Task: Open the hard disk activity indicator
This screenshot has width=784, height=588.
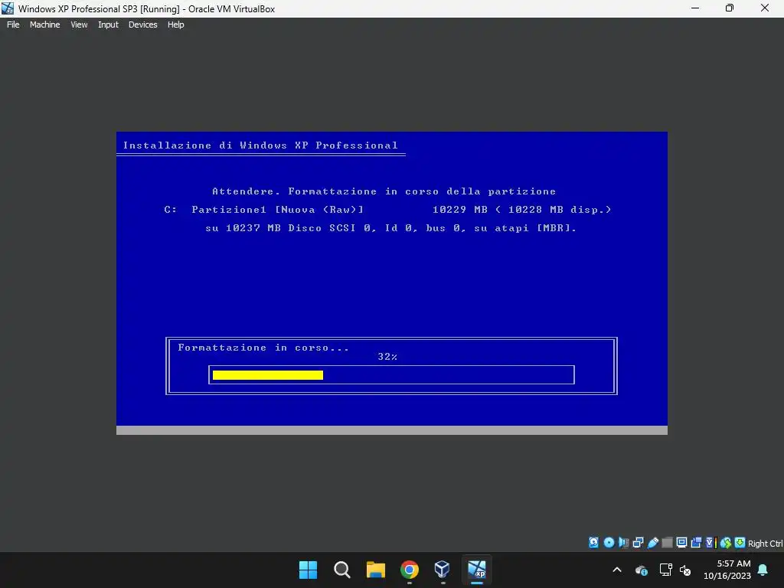Action: click(x=593, y=543)
